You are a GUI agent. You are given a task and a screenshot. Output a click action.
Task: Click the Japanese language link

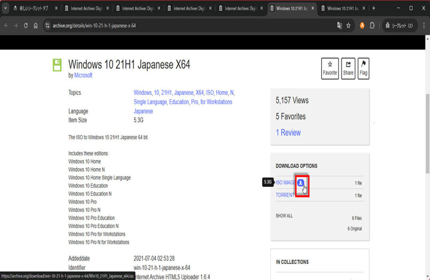tap(143, 111)
